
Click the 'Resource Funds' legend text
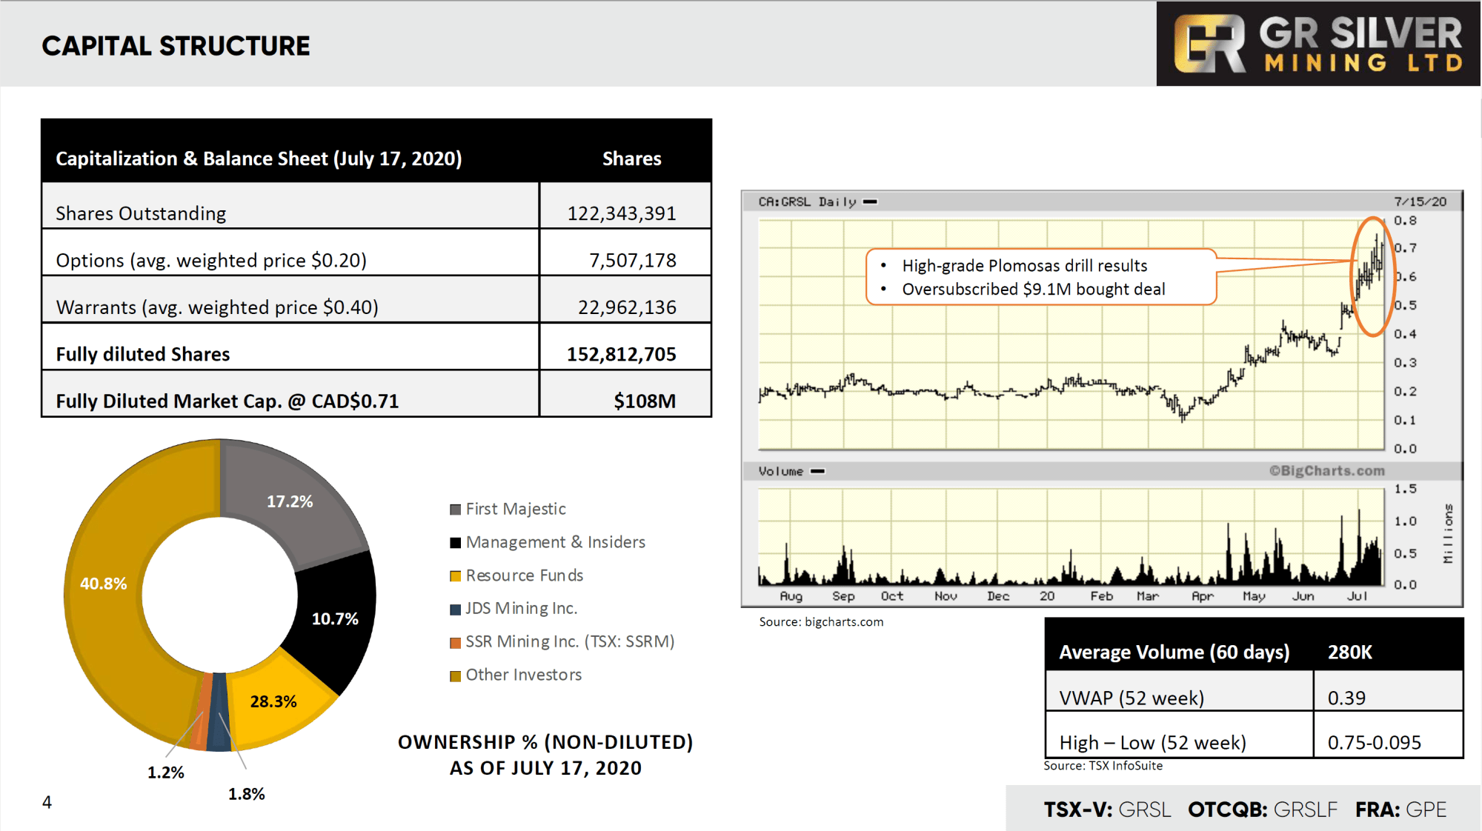pyautogui.click(x=525, y=575)
